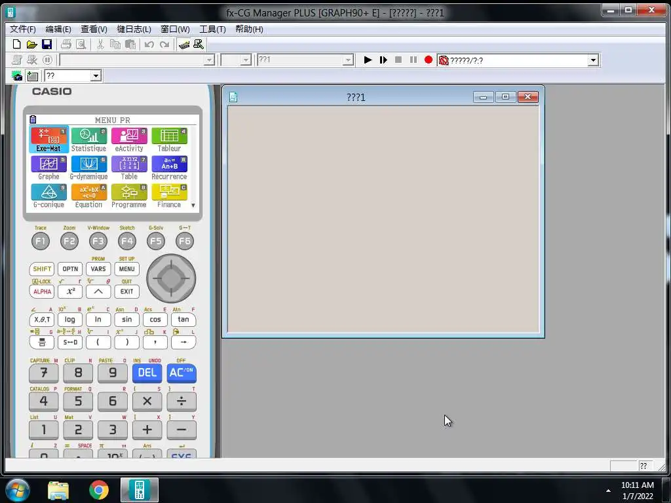Expand the ??1 key log dropdown
Viewport: 671px width, 503px height.
tap(349, 60)
